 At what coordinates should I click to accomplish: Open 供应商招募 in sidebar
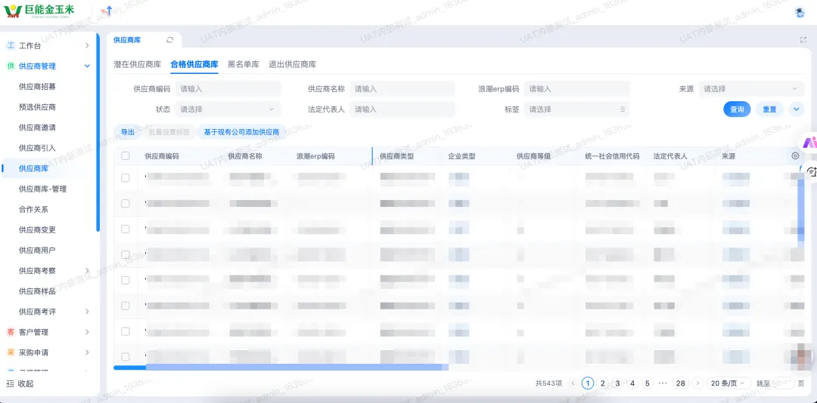pyautogui.click(x=38, y=86)
